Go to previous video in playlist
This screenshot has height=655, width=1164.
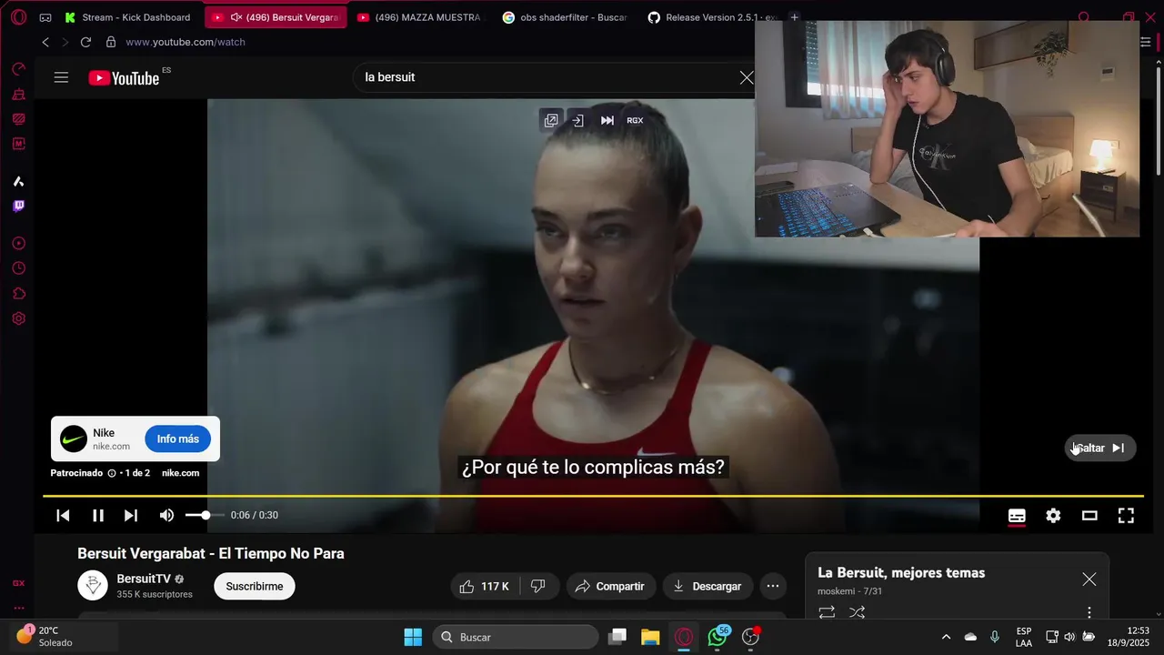point(63,515)
